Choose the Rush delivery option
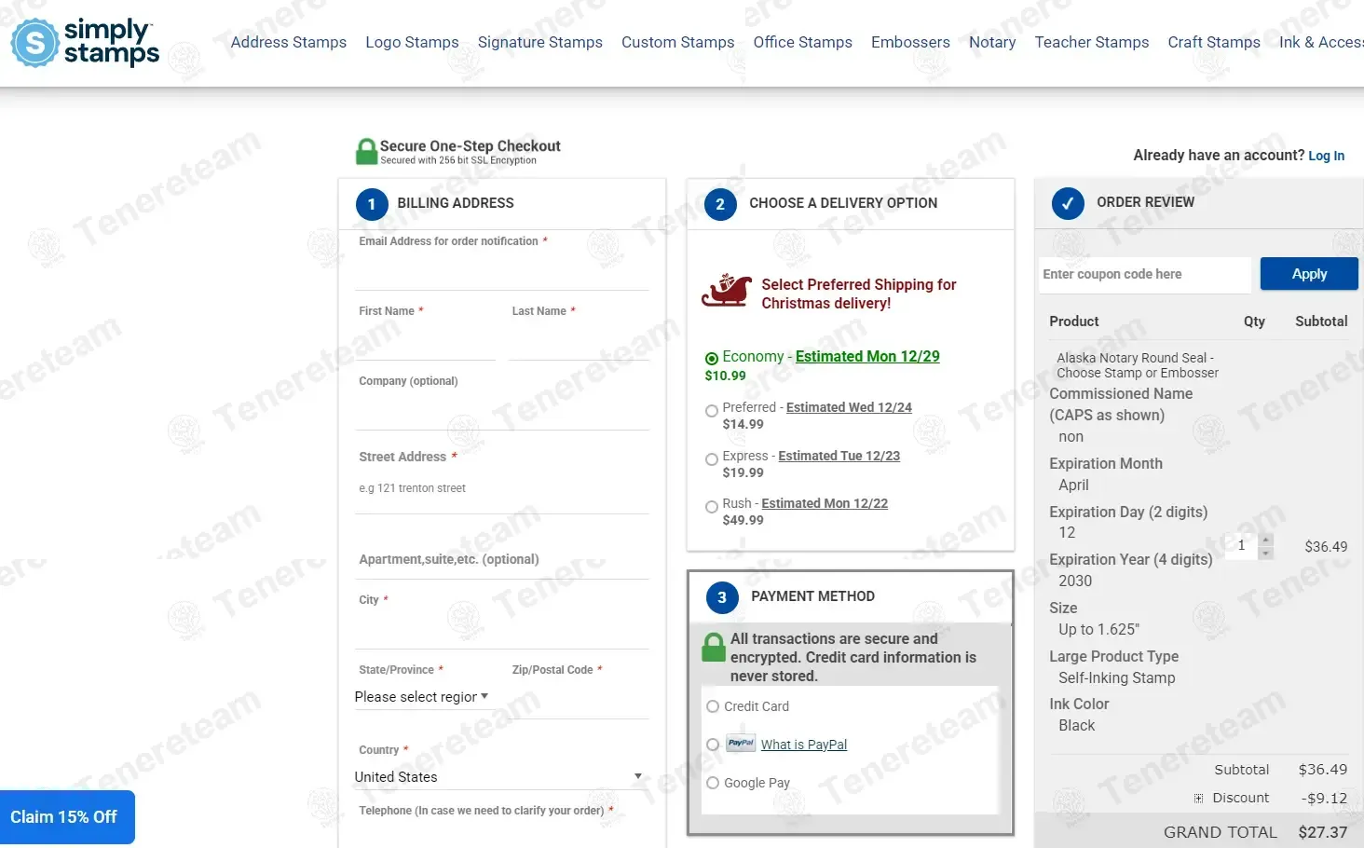This screenshot has width=1364, height=848. 712,507
